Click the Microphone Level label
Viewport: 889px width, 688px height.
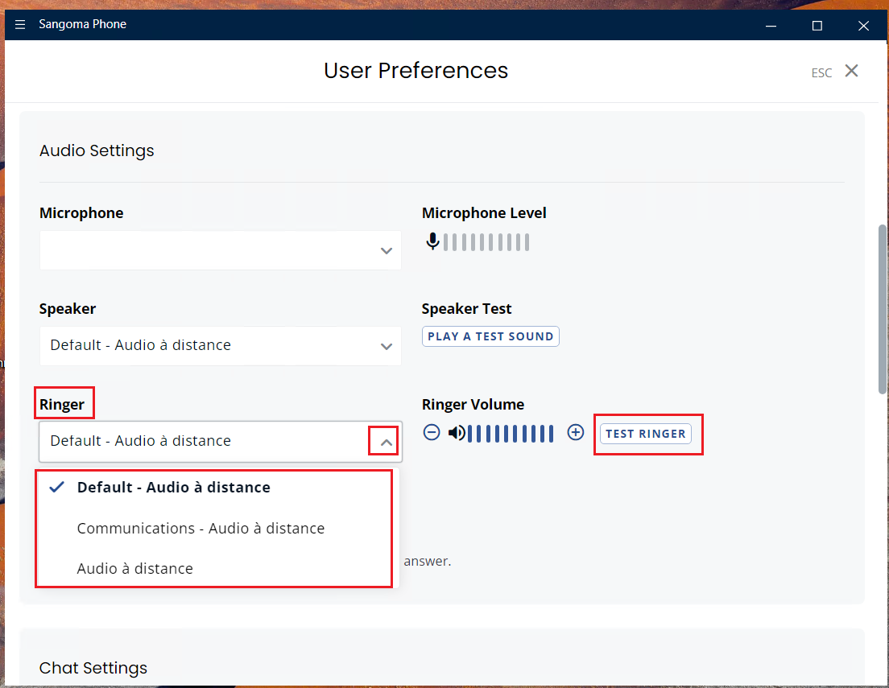(484, 213)
